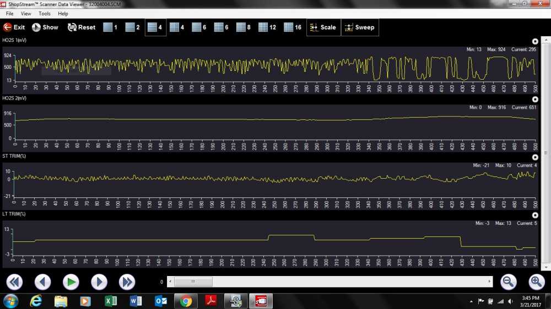Select the 8-graph layout icon
The image size is (551, 309).
(243, 27)
